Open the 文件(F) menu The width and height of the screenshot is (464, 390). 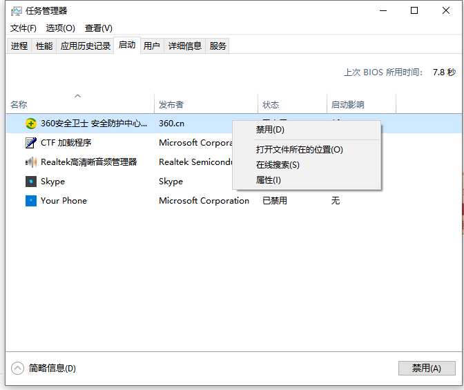coord(23,28)
